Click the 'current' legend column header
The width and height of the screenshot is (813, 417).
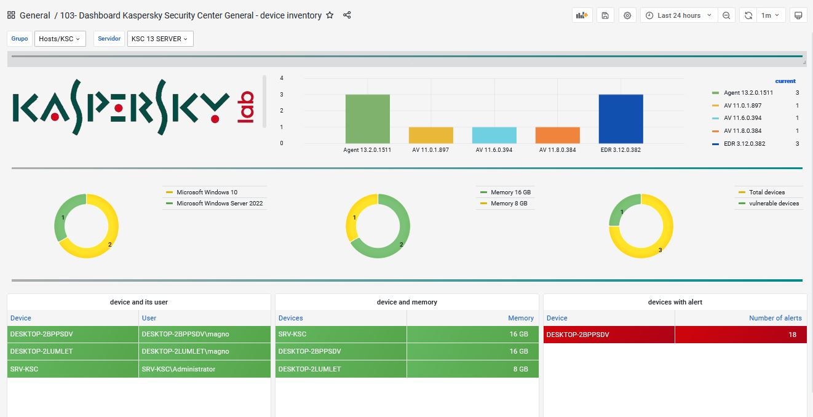tap(785, 81)
